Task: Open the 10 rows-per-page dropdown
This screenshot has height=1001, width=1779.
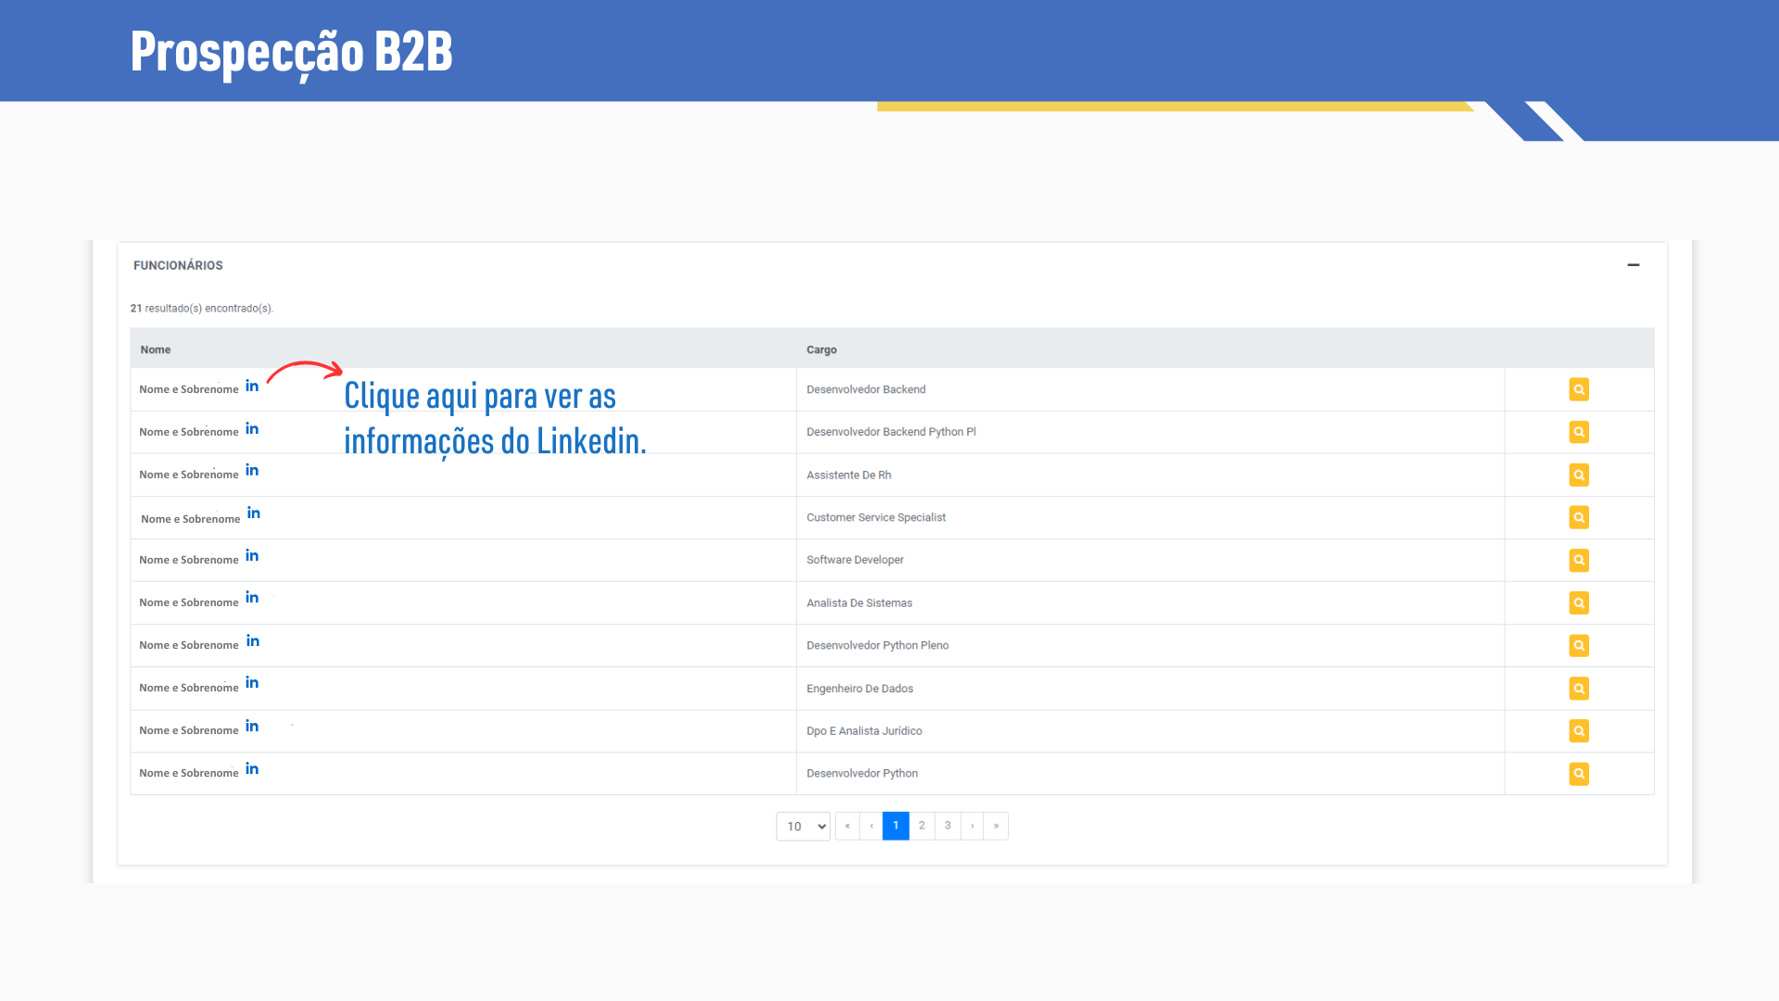Action: 803,826
